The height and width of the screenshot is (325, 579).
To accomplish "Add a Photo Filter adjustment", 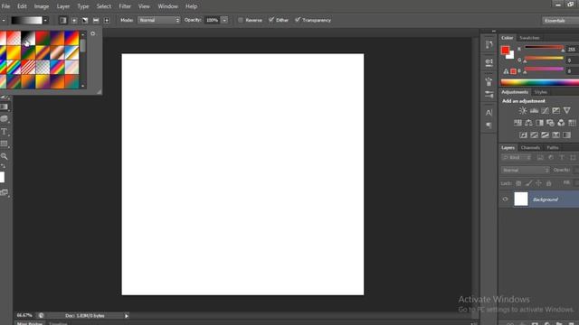I will (550, 123).
